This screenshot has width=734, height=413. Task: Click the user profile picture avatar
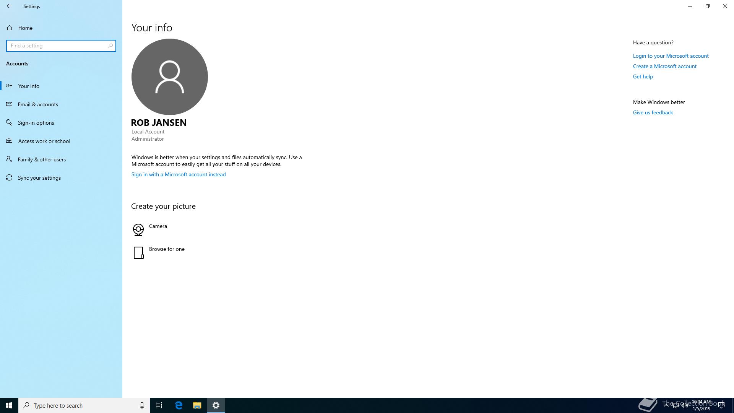169,76
